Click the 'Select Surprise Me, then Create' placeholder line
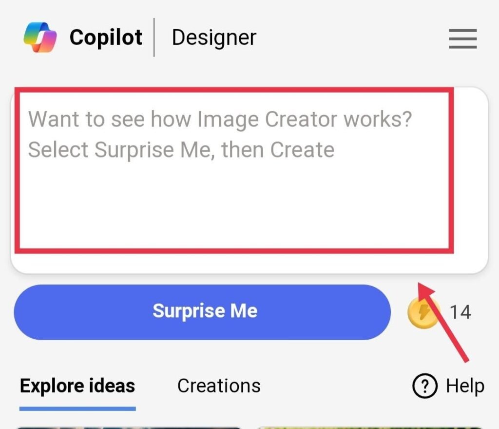 181,150
